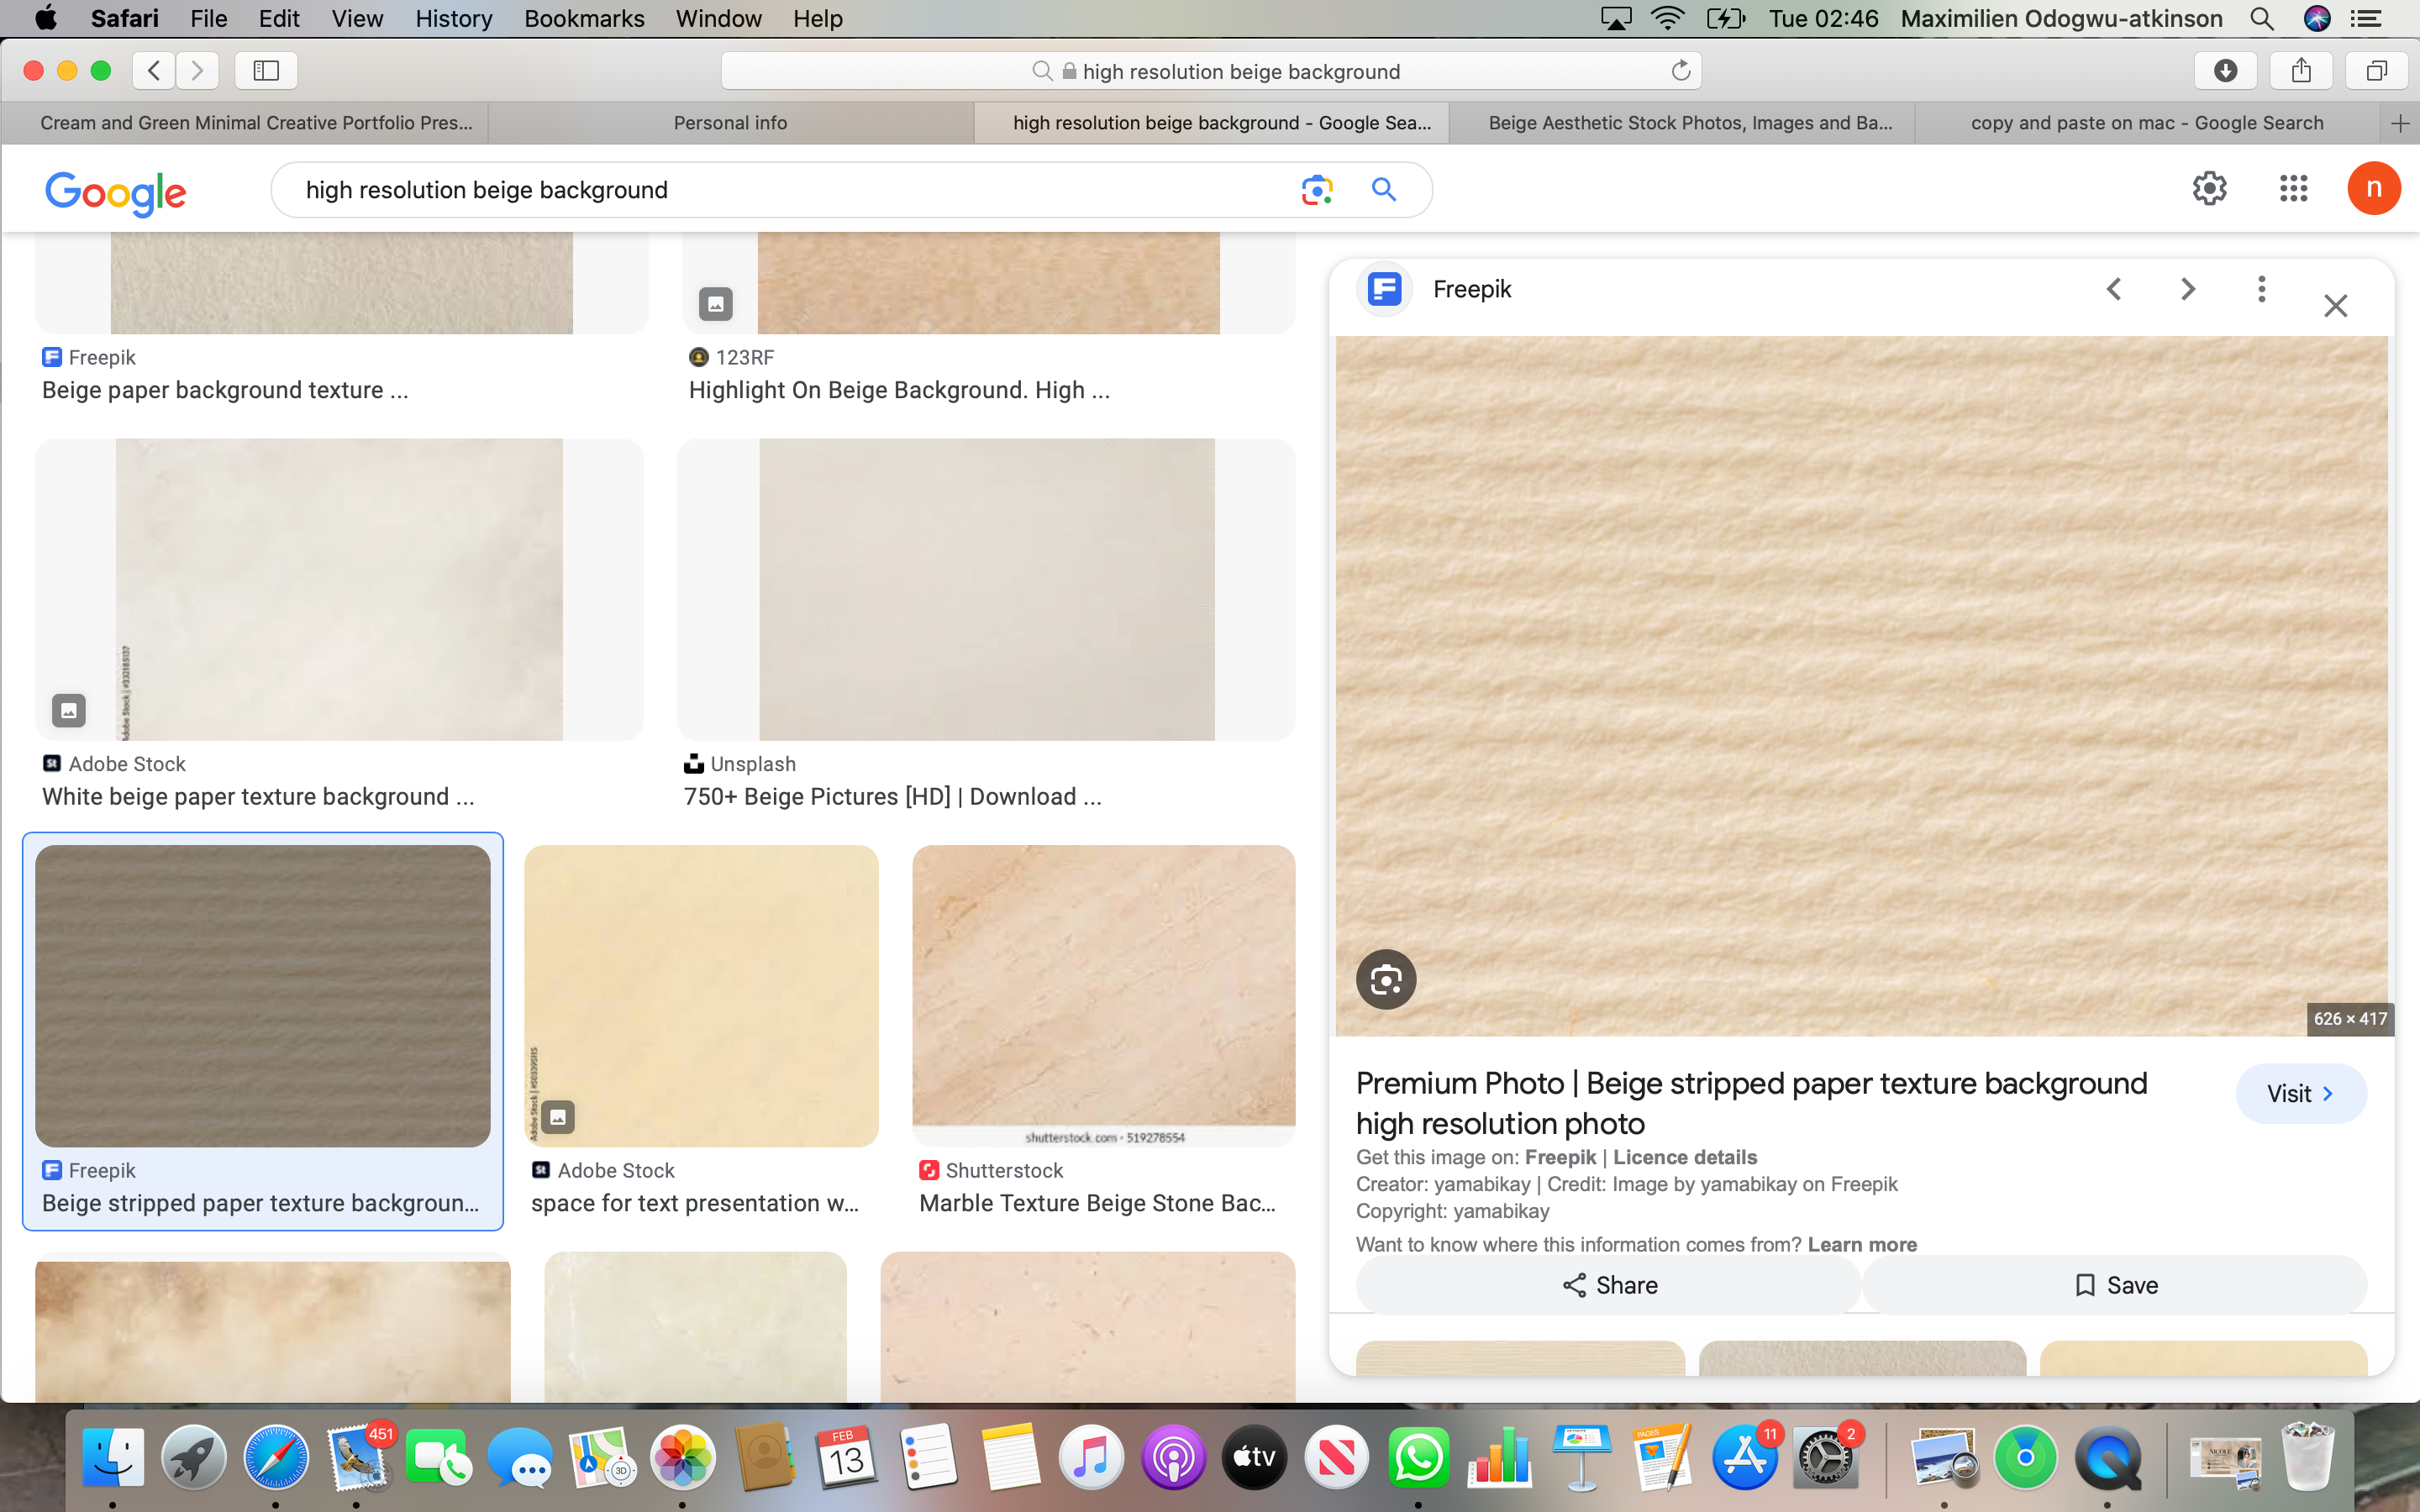Open the 123RF source link

[x=732, y=357]
